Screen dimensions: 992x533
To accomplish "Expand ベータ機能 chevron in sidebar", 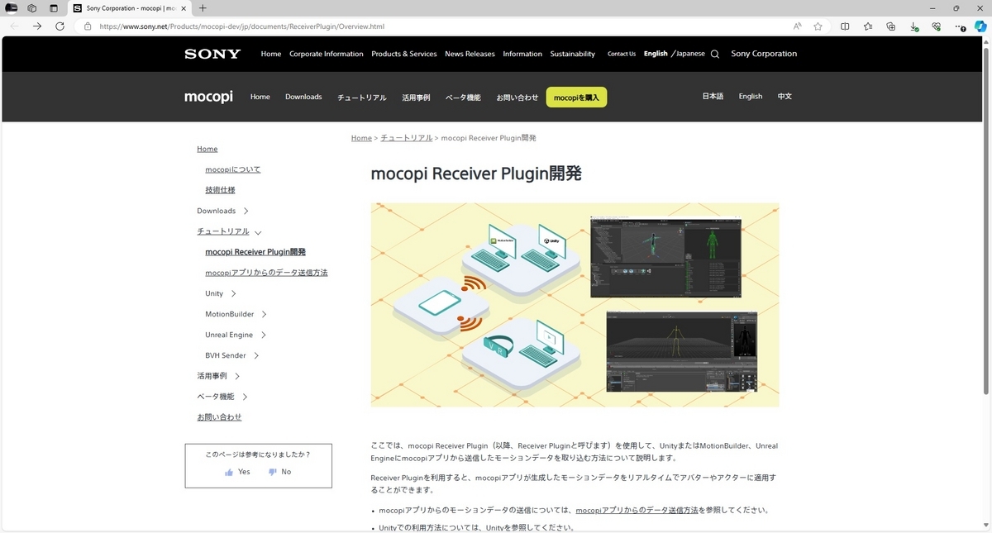I will pos(245,397).
